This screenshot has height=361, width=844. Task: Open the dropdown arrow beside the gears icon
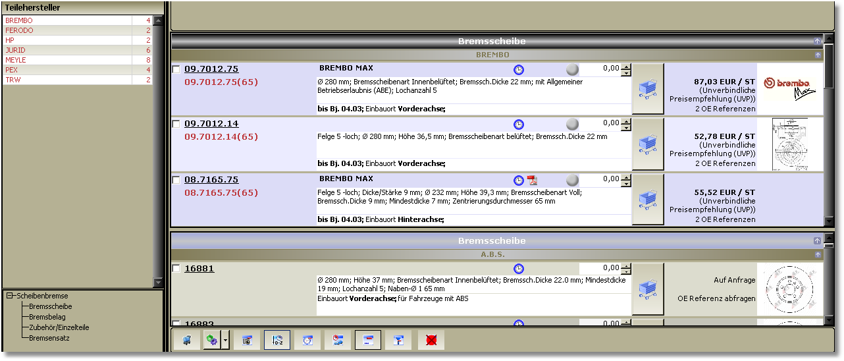pyautogui.click(x=226, y=340)
